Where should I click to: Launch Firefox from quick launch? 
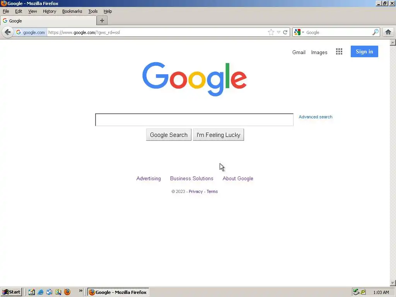click(x=67, y=292)
